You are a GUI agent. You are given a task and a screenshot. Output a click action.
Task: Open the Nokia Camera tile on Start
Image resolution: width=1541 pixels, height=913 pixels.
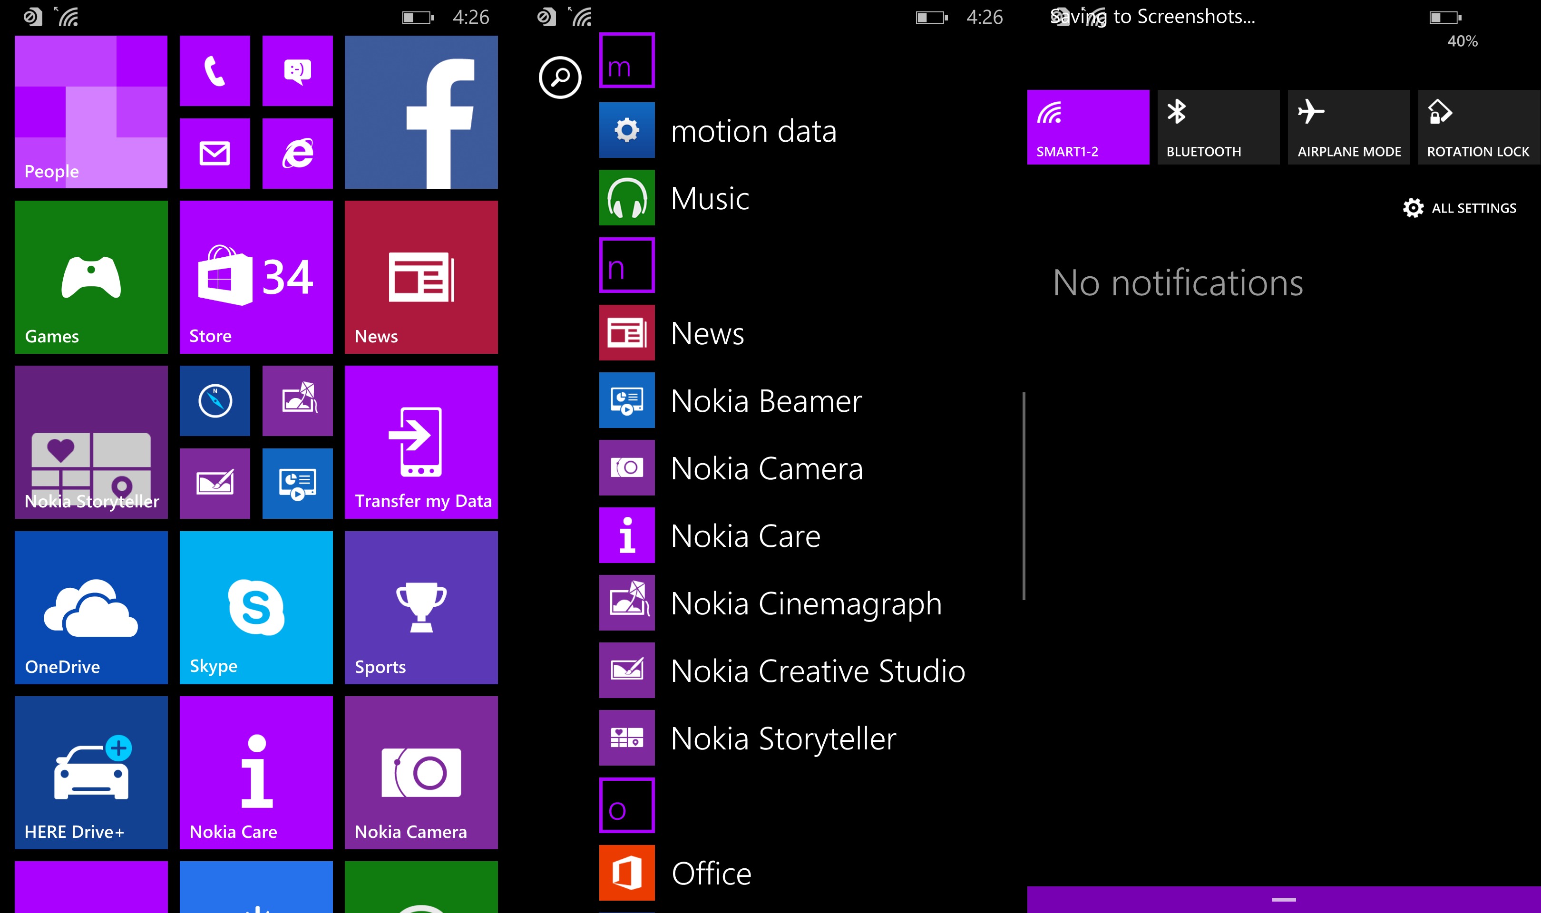[x=421, y=773]
